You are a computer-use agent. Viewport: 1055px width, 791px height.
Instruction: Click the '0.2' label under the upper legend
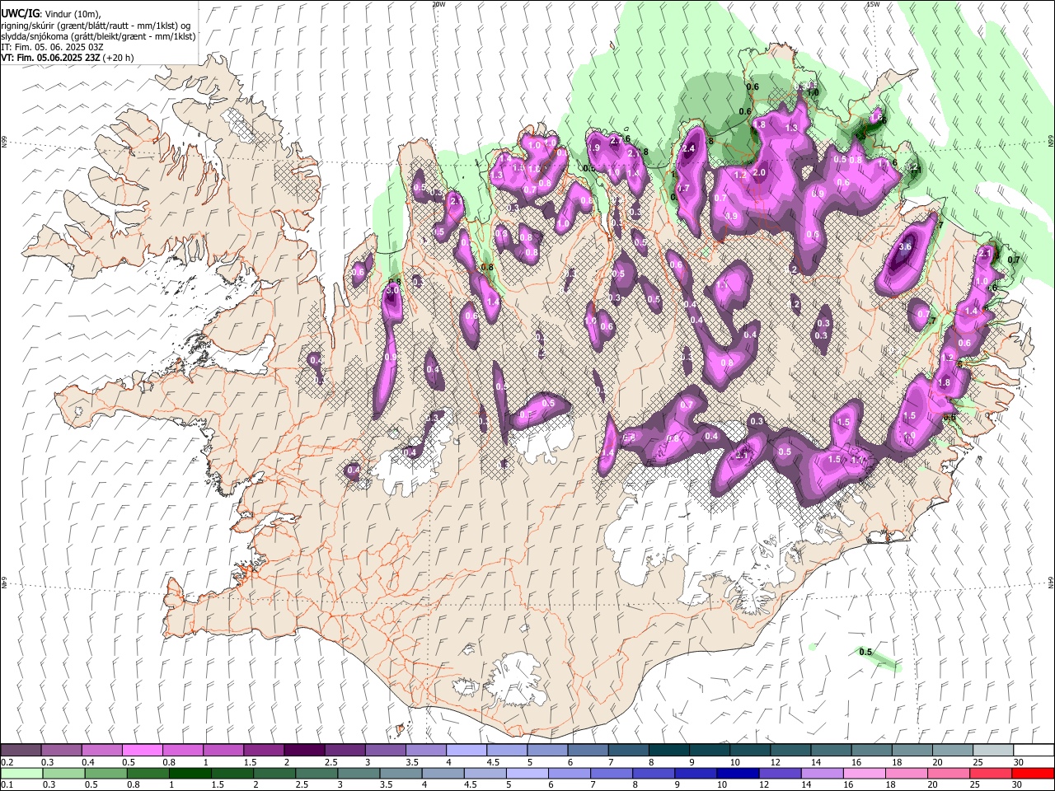pyautogui.click(x=7, y=762)
